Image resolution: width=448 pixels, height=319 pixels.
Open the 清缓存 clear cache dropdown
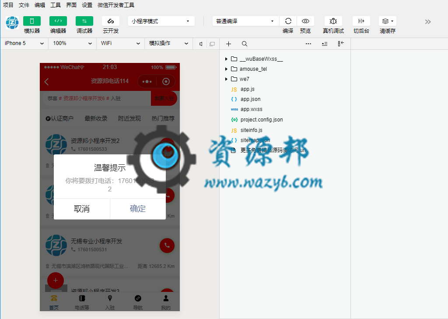(388, 21)
